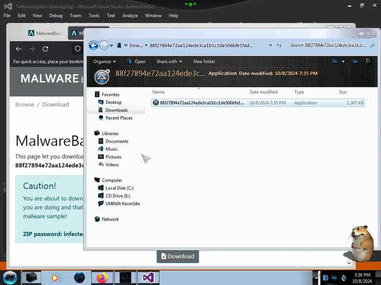Sort by Date modified column
The image size is (381, 285).
tap(263, 92)
